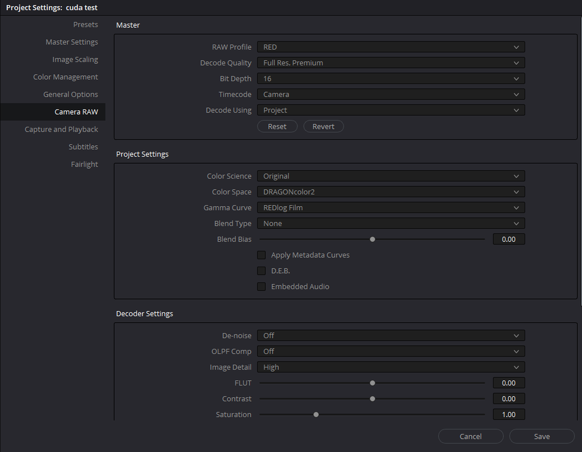Select General Options in sidebar

pyautogui.click(x=71, y=94)
